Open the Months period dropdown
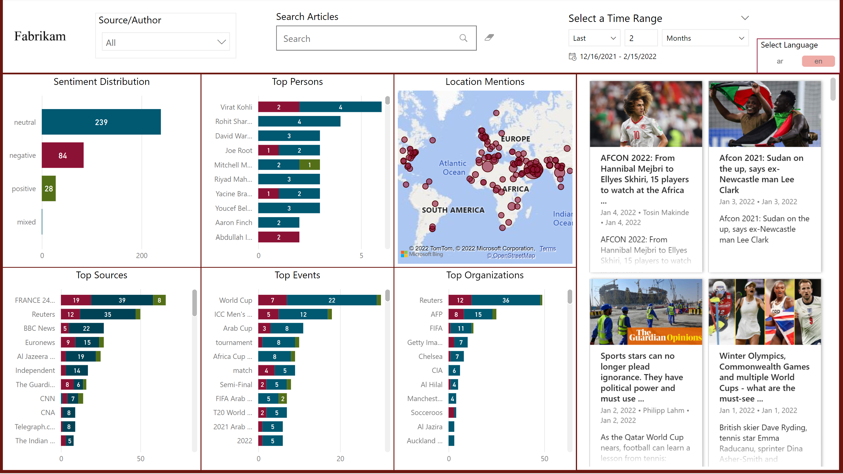Image resolution: width=843 pixels, height=474 pixels. (705, 38)
